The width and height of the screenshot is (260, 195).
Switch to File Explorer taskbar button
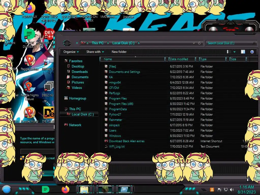pyautogui.click(x=85, y=190)
